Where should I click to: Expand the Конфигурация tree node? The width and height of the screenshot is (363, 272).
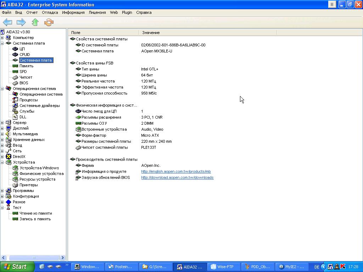[x=2, y=196]
